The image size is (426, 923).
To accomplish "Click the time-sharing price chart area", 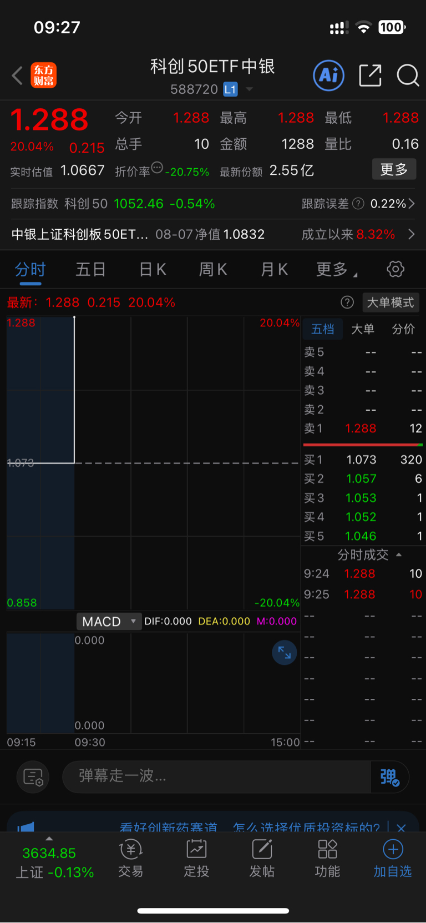I will 153,463.
